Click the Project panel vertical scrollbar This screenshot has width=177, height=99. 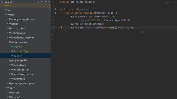[x=50, y=8]
